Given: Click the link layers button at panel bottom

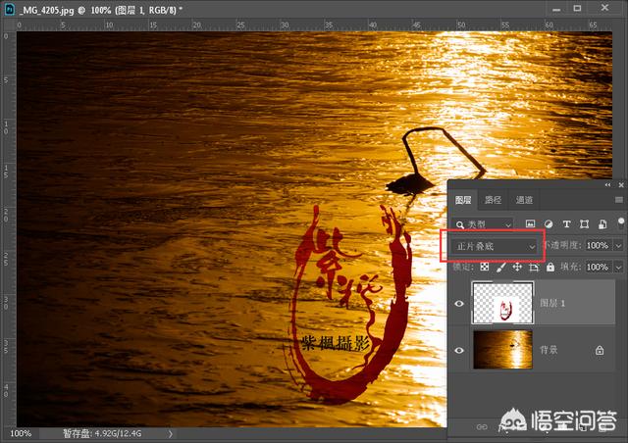Looking at the screenshot, I should [481, 427].
